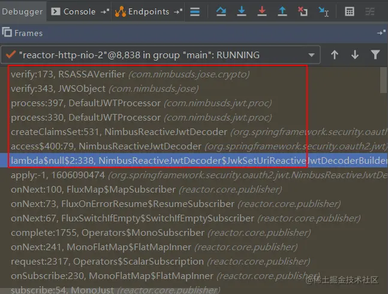Click the Endpoints tab network icon
The image size is (388, 294).
click(121, 11)
